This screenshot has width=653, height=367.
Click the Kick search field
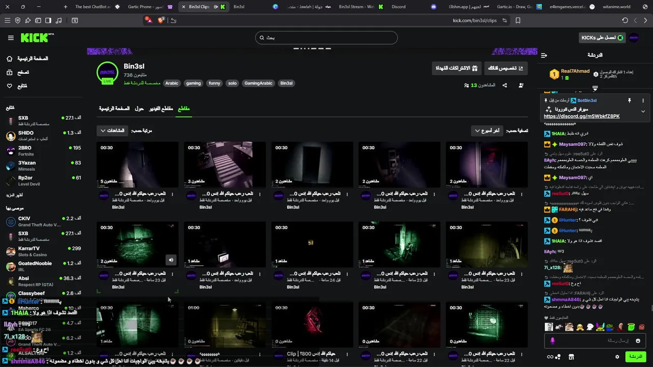click(x=326, y=38)
